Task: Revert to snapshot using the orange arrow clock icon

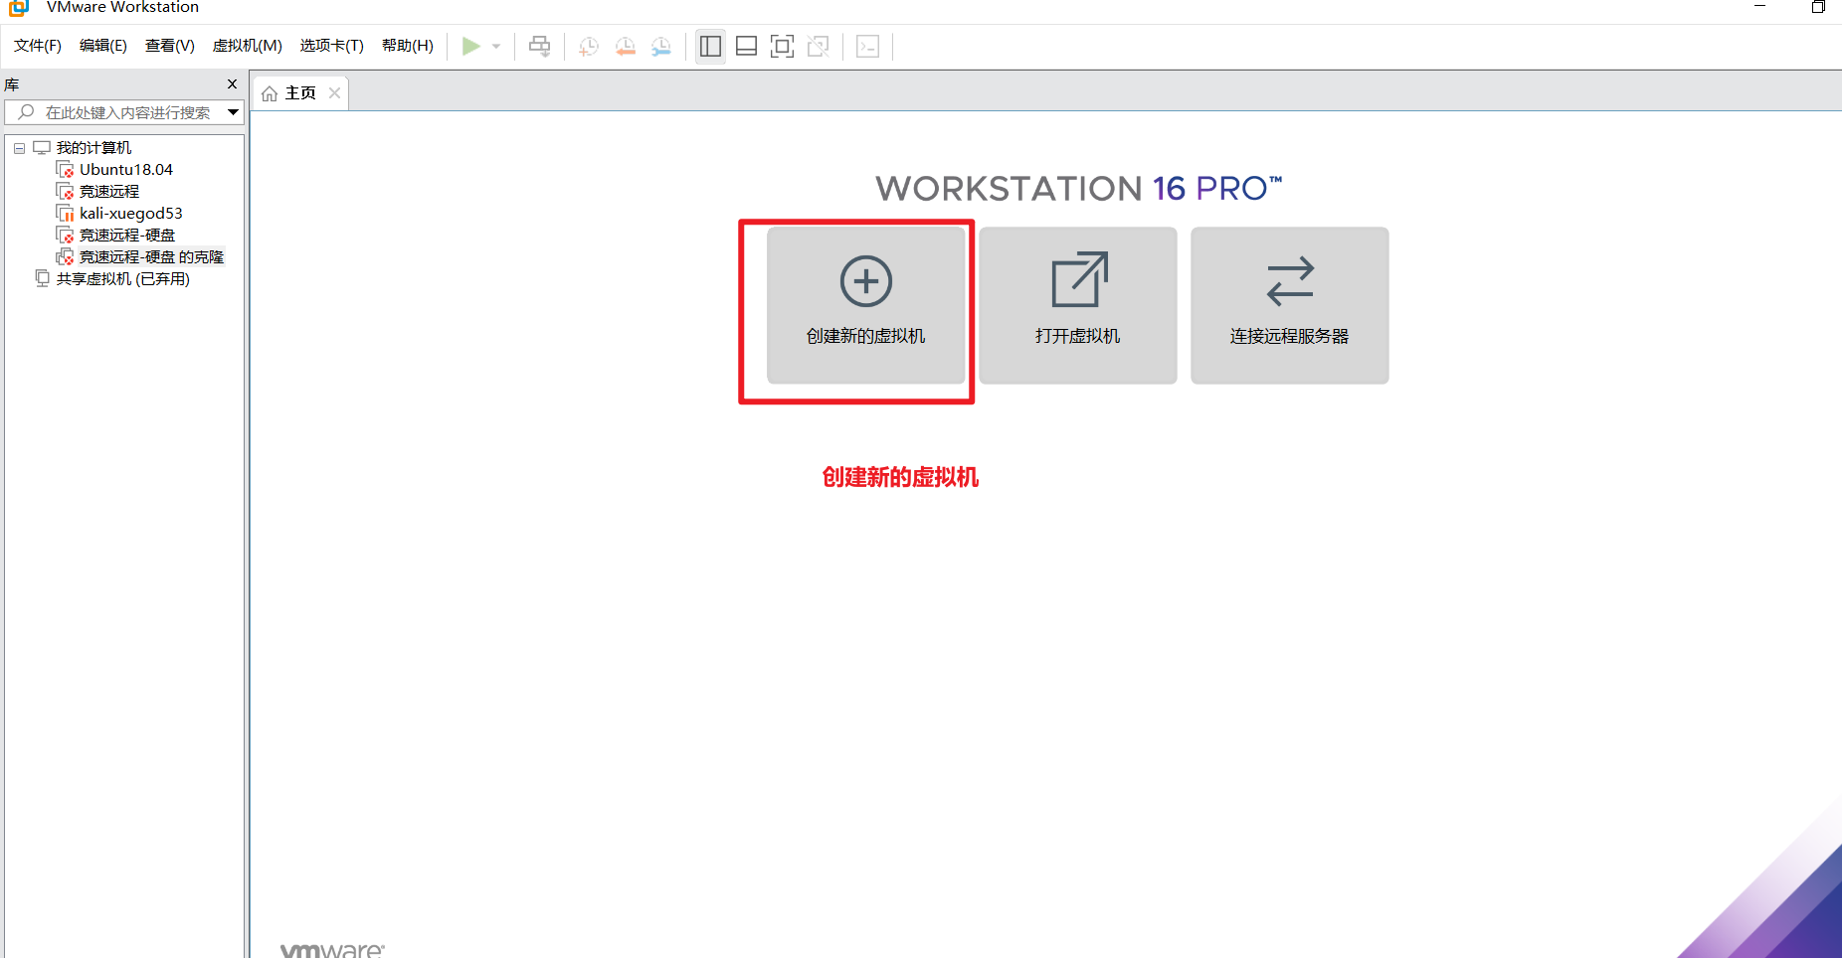Action: pyautogui.click(x=625, y=46)
